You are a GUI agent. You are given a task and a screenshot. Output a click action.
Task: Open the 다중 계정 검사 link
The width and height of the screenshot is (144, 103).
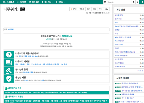(47, 64)
